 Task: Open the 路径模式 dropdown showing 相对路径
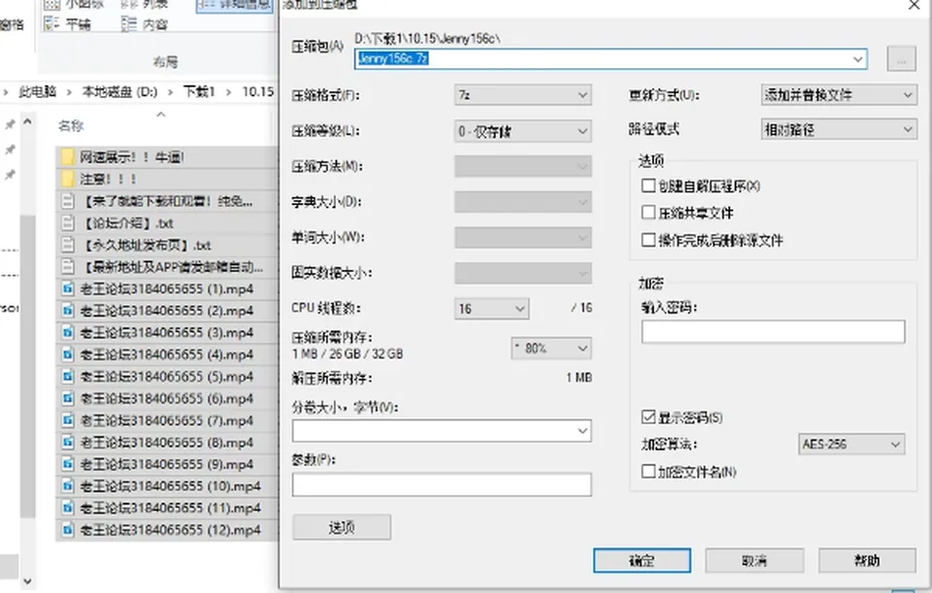point(839,129)
